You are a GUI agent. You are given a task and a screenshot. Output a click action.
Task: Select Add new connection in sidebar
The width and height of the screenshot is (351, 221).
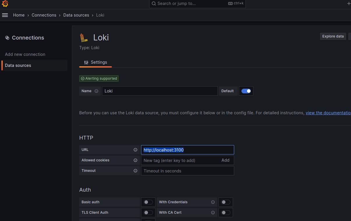pos(25,54)
